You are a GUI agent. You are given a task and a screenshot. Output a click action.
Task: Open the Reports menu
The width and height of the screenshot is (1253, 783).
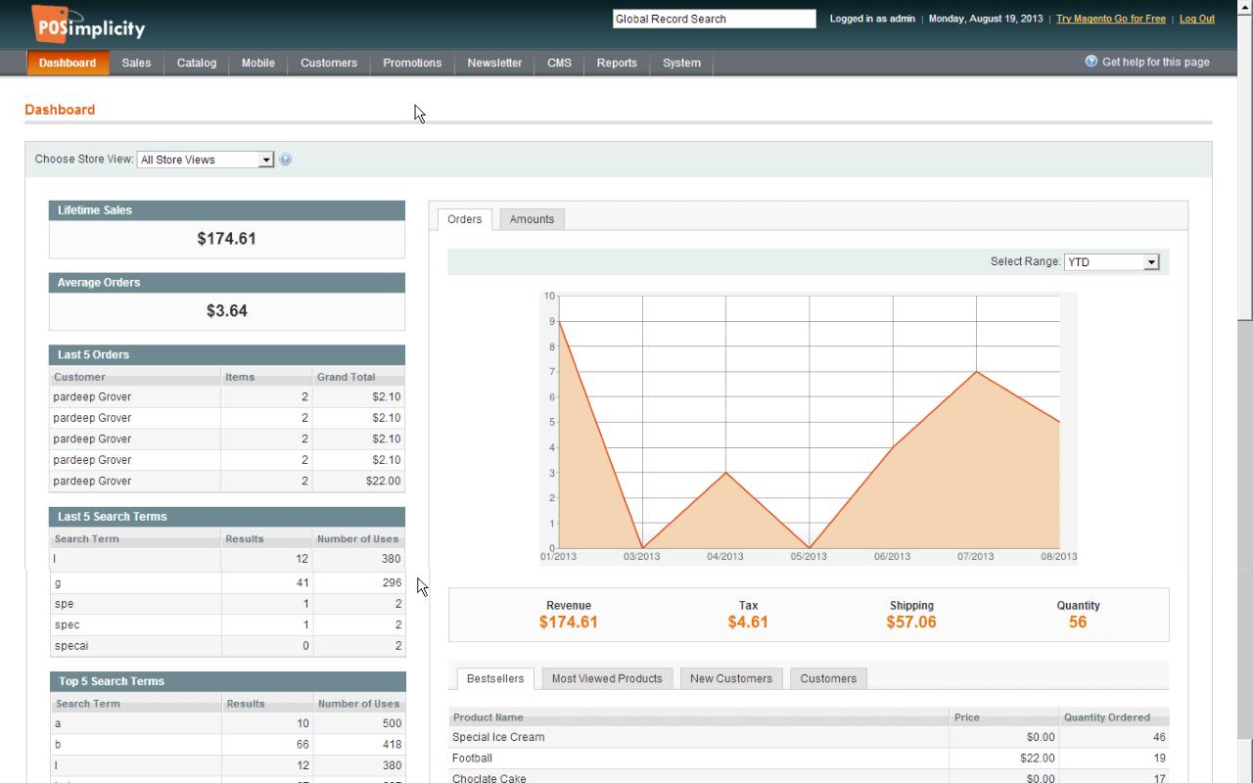click(x=617, y=63)
